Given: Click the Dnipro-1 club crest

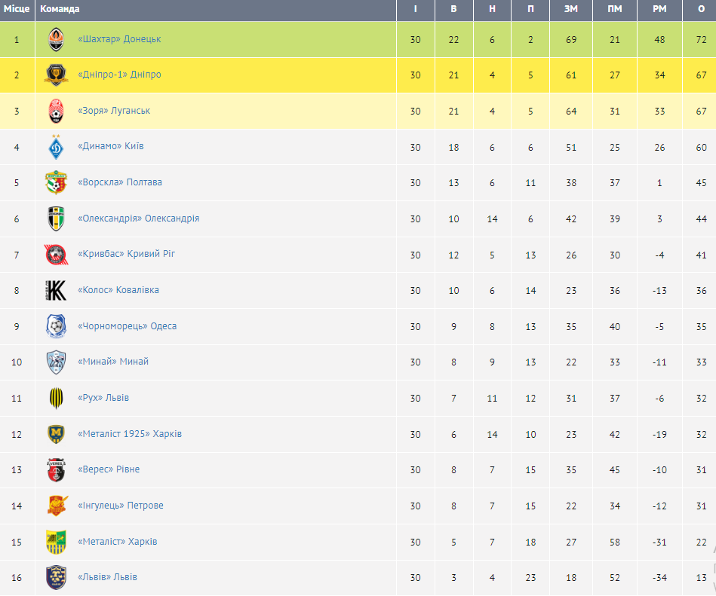Looking at the screenshot, I should tap(57, 75).
